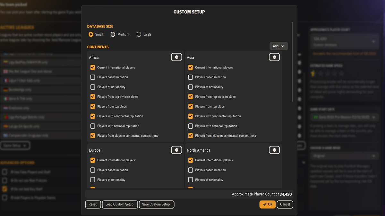This screenshot has height=216, width=385.
Task: Remove the Asia continent via its minus icon
Action: click(x=274, y=57)
